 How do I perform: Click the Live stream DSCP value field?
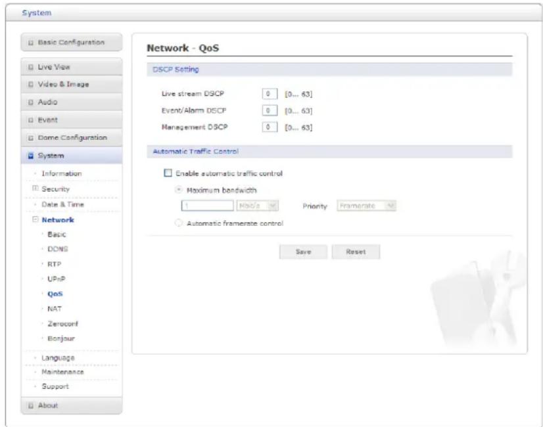coord(270,94)
